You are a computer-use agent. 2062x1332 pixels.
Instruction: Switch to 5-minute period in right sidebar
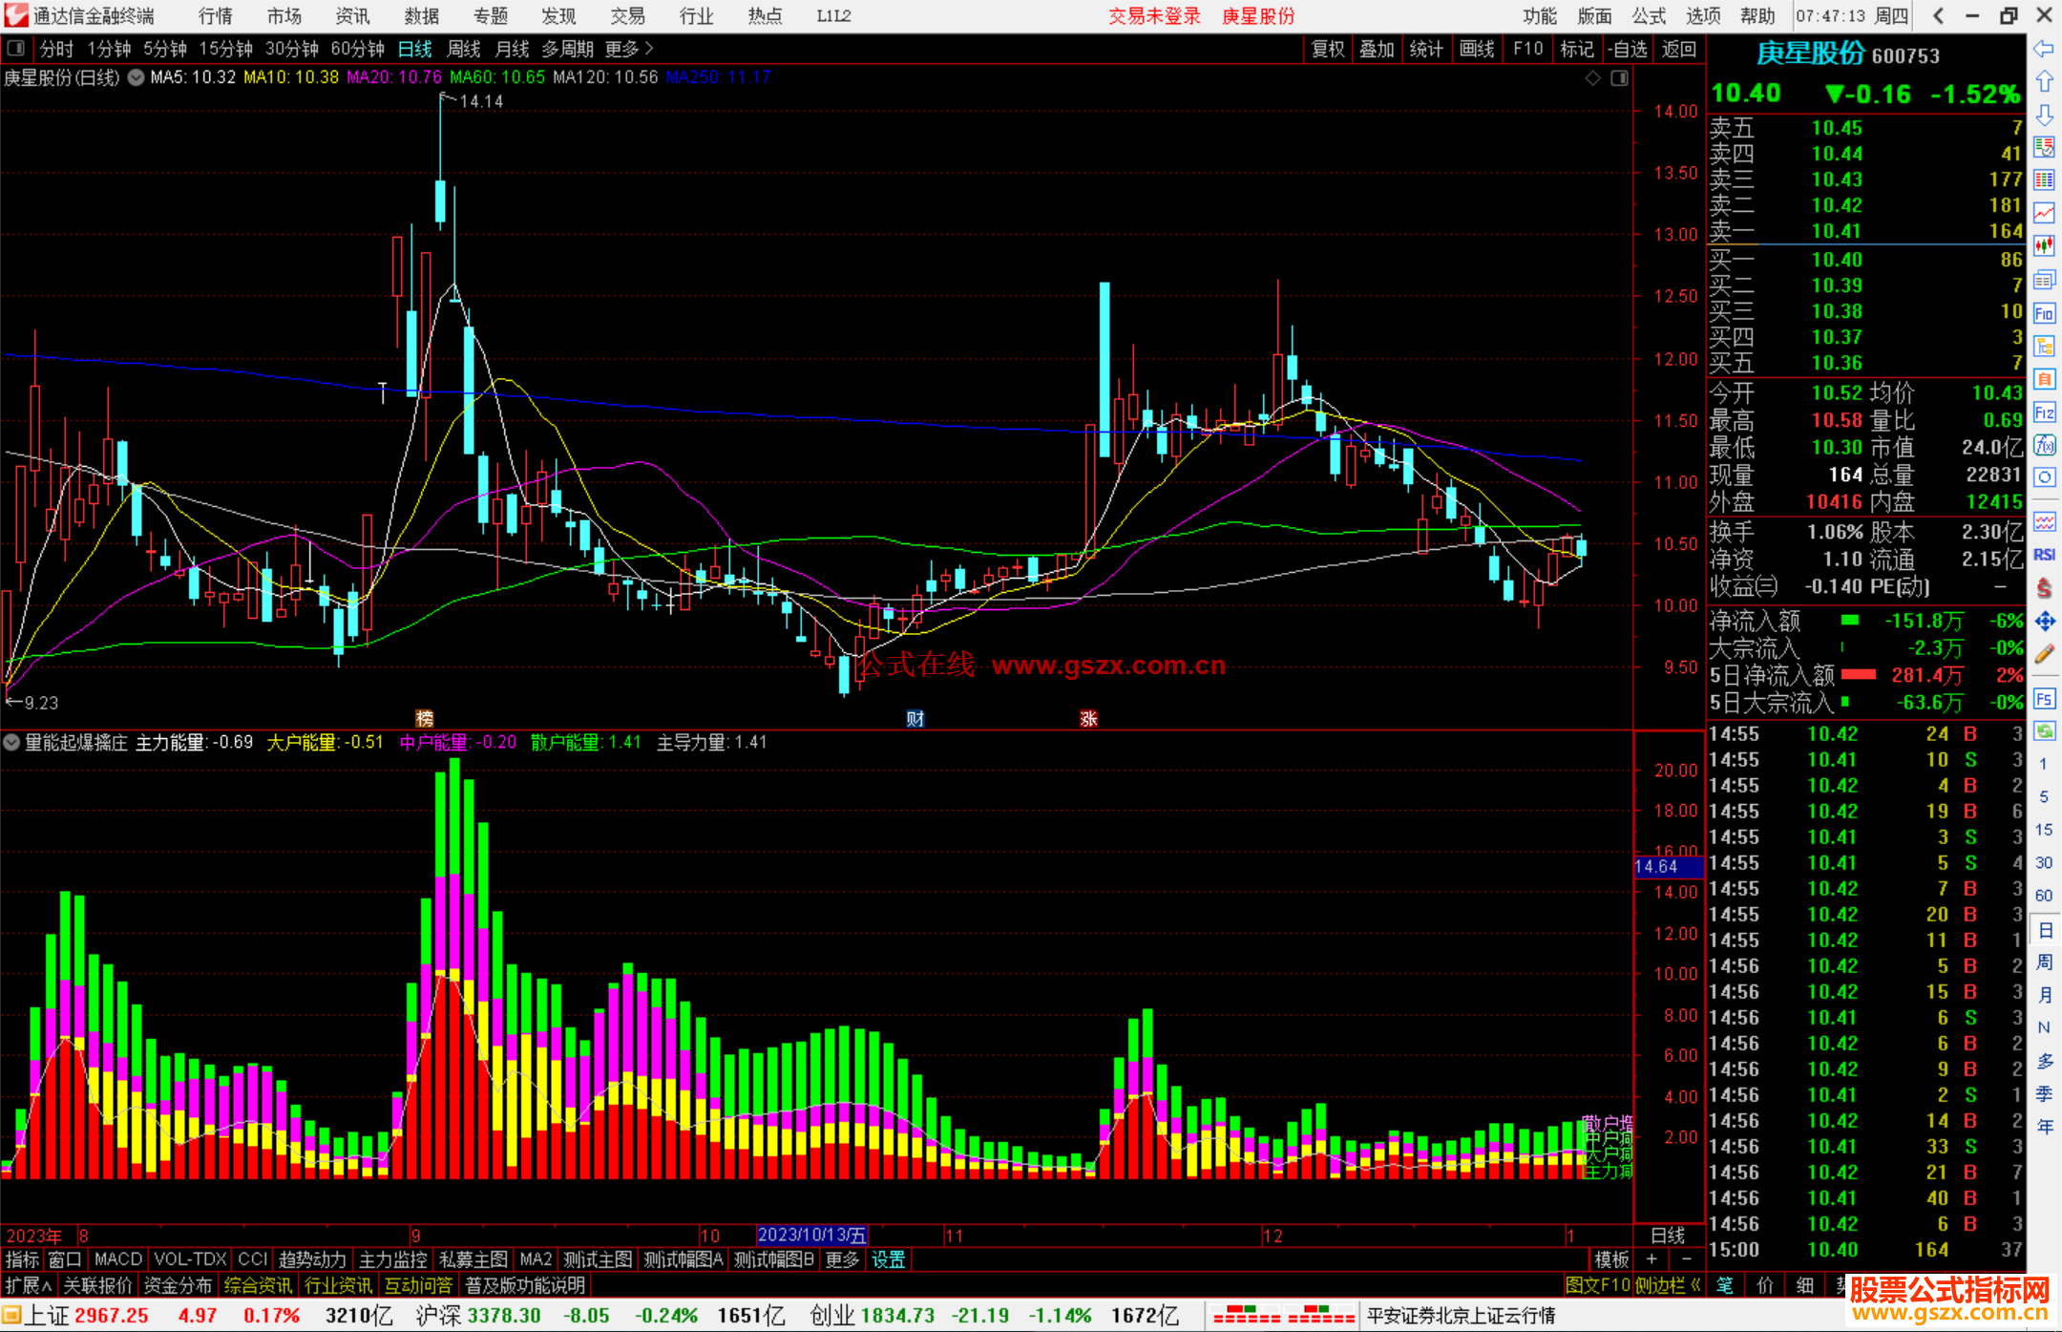coord(2043,796)
